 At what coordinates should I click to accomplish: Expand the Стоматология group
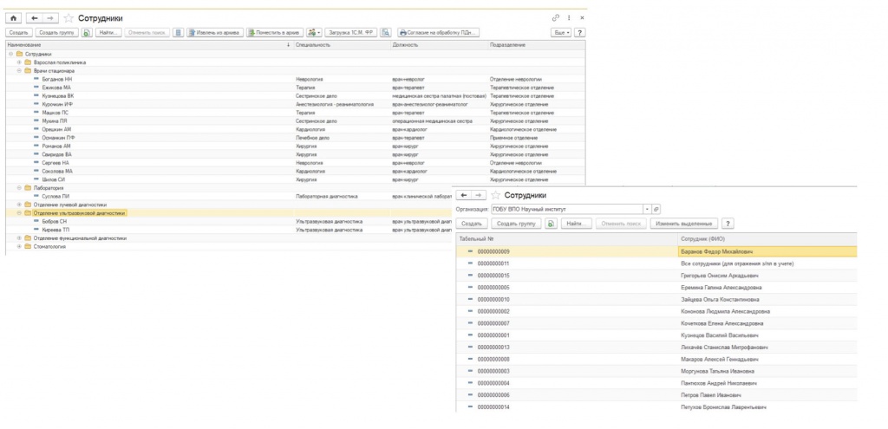(19, 246)
